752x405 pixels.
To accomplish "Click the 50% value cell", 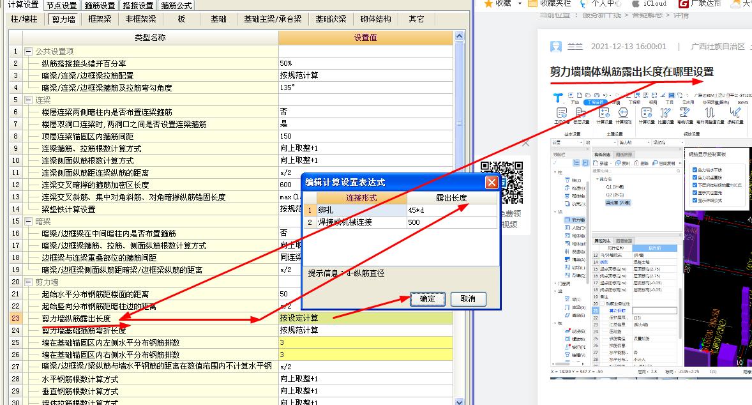I will click(x=365, y=63).
